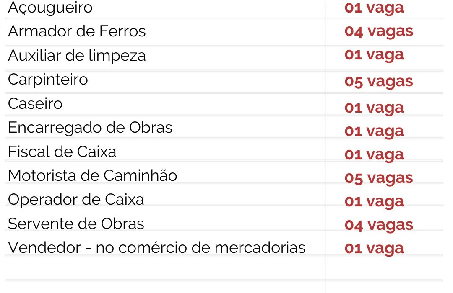Open the Encarregado de Obras listing
Screen dimensions: 453x293
[x=90, y=127]
